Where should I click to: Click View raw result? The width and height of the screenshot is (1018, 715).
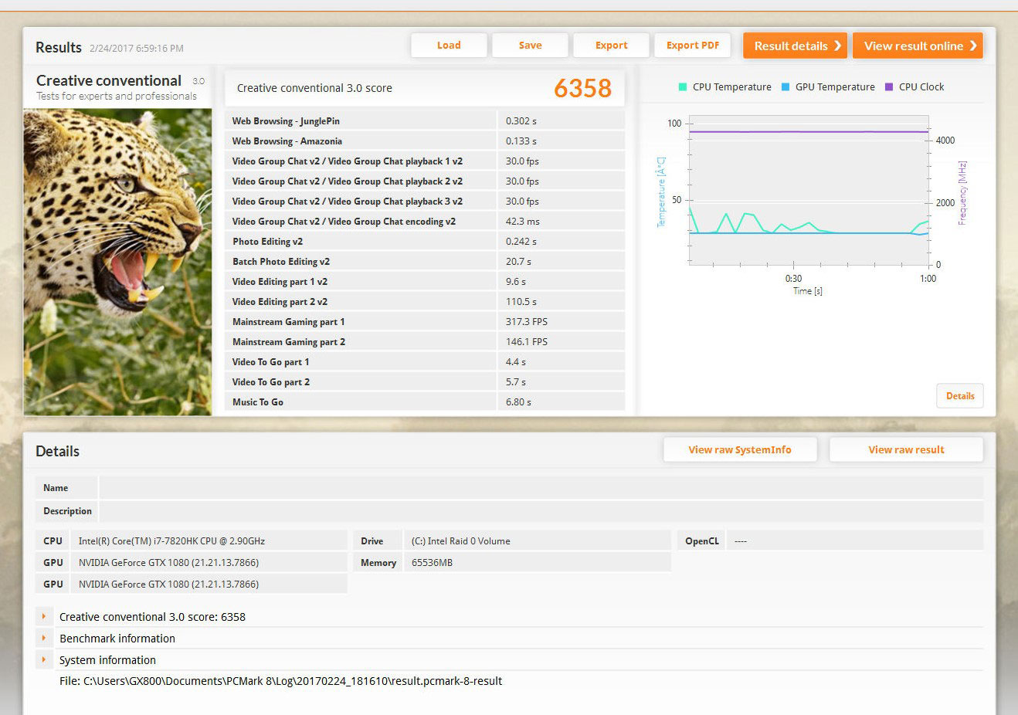coord(906,450)
